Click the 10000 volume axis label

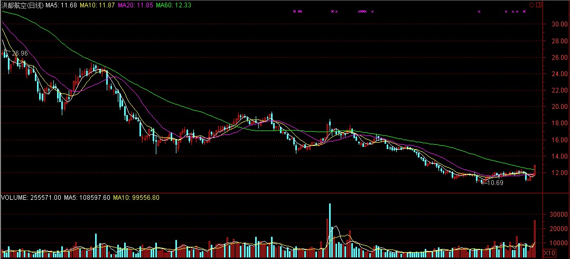coord(559,243)
